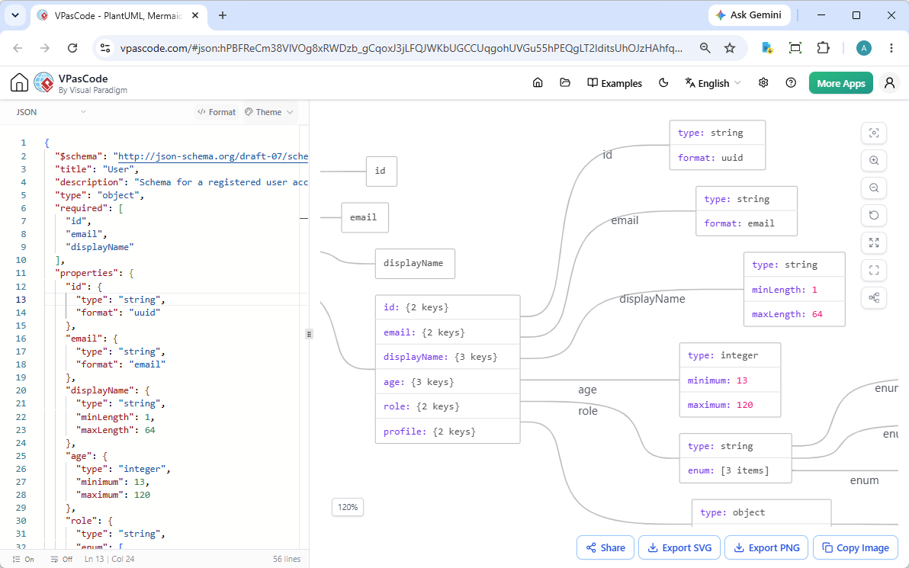Bookmark this page with star icon
This screenshot has height=568, width=909.
[730, 48]
